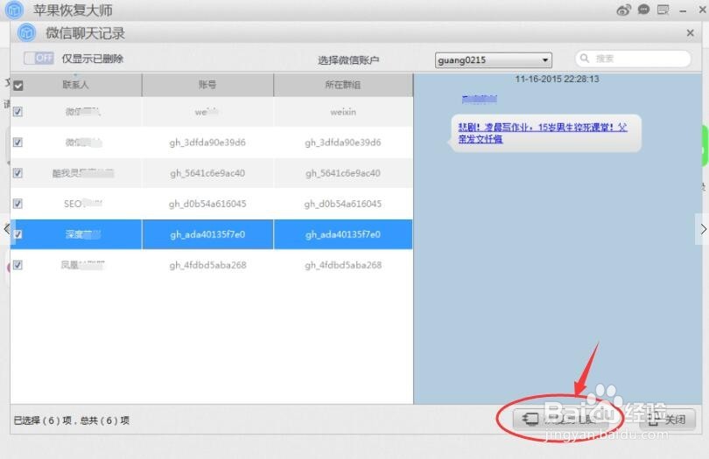This screenshot has width=709, height=459.
Task: Sort by the 联系人 column header
Action: (x=76, y=85)
